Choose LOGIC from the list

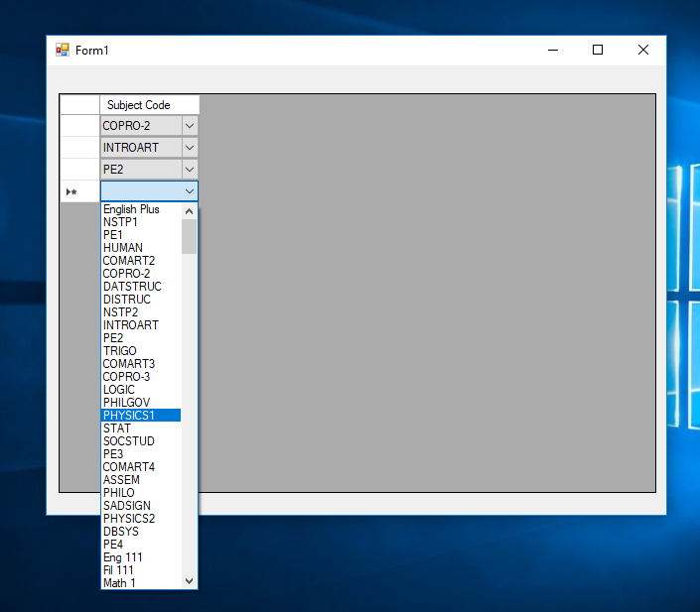click(x=141, y=390)
